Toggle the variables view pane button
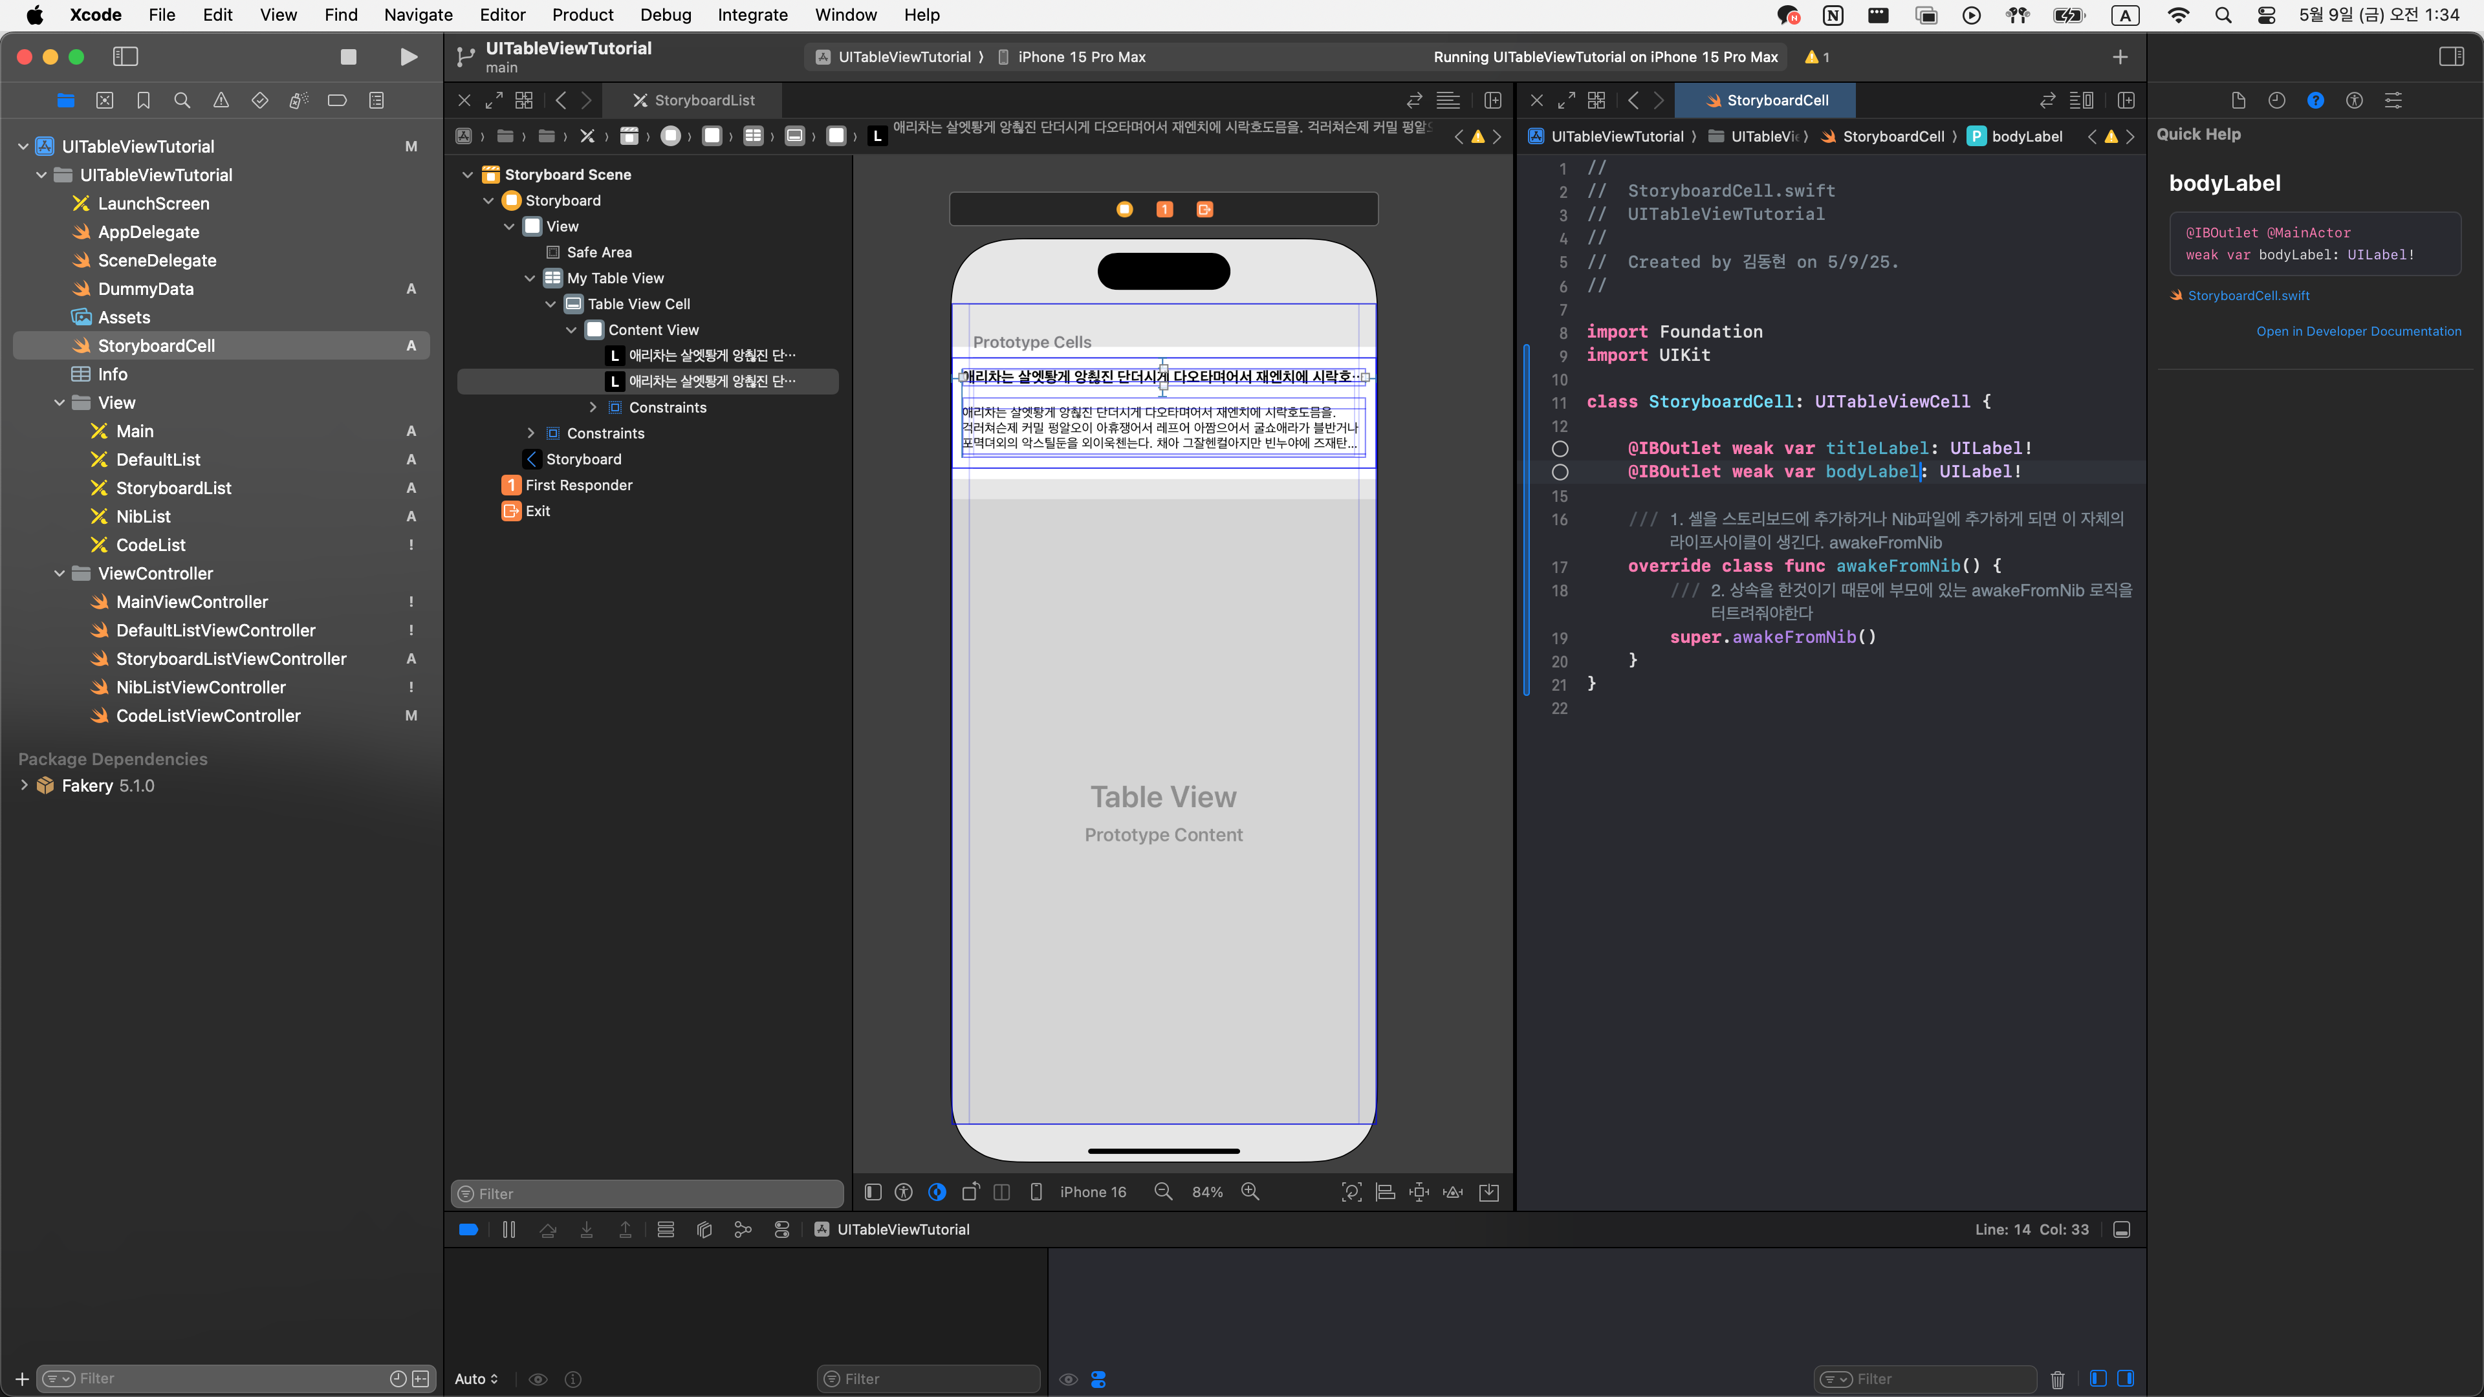 click(2098, 1379)
